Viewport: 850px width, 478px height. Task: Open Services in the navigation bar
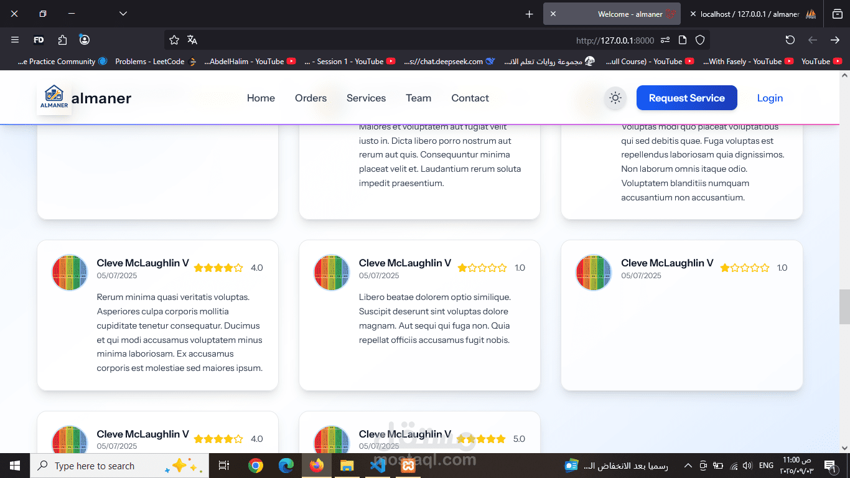click(366, 98)
